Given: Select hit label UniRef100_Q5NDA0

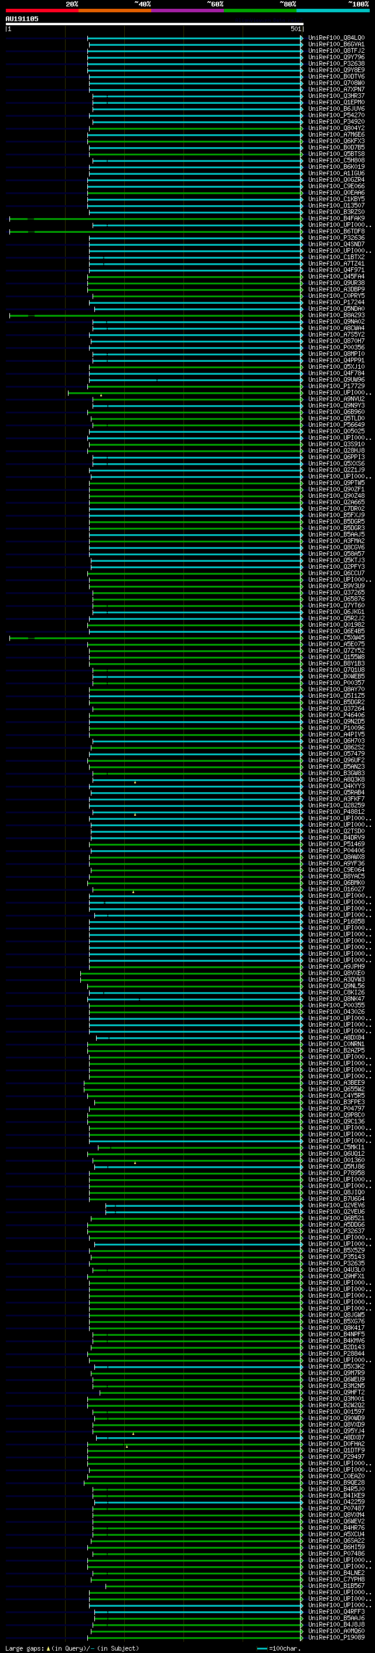Looking at the screenshot, I should (x=336, y=308).
